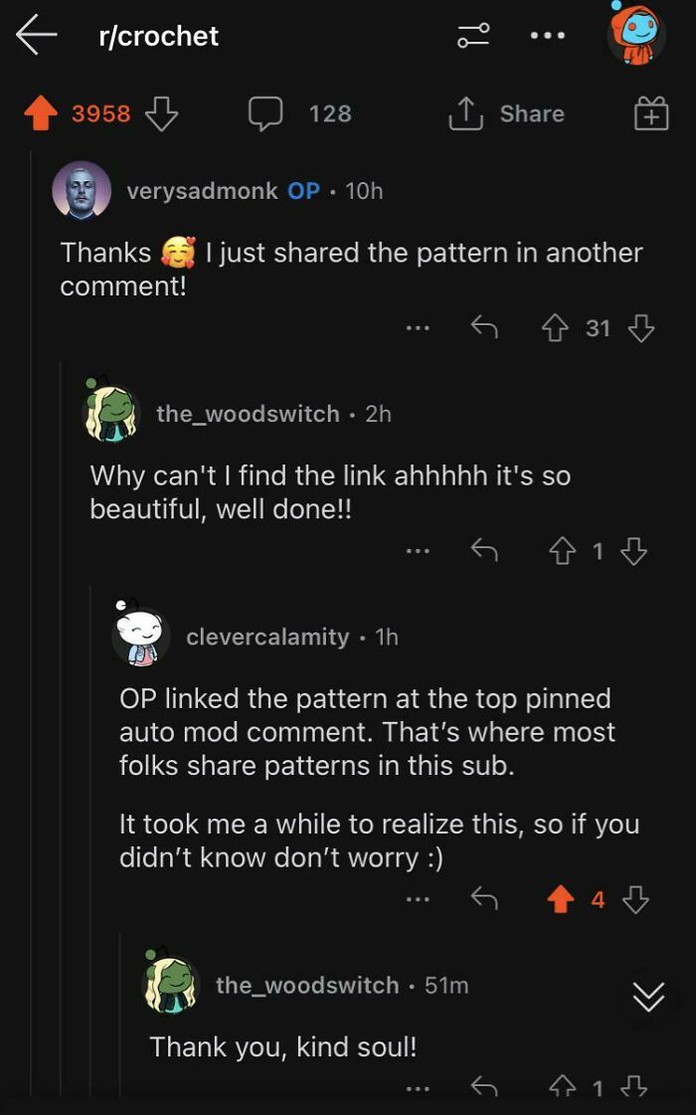Open the three-dot overflow menu
Image resolution: width=696 pixels, height=1115 pixels.
pos(548,35)
